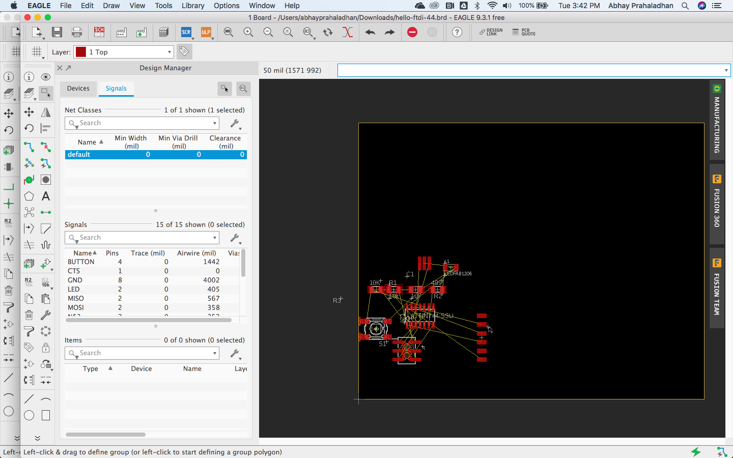Select the Route airwire tool

[29, 147]
